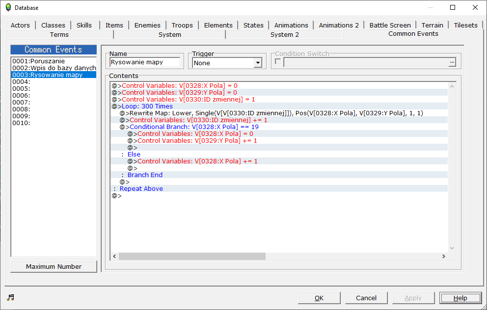This screenshot has height=310, width=487.
Task: Select the Loop: 300 Times line
Action: pos(279,106)
